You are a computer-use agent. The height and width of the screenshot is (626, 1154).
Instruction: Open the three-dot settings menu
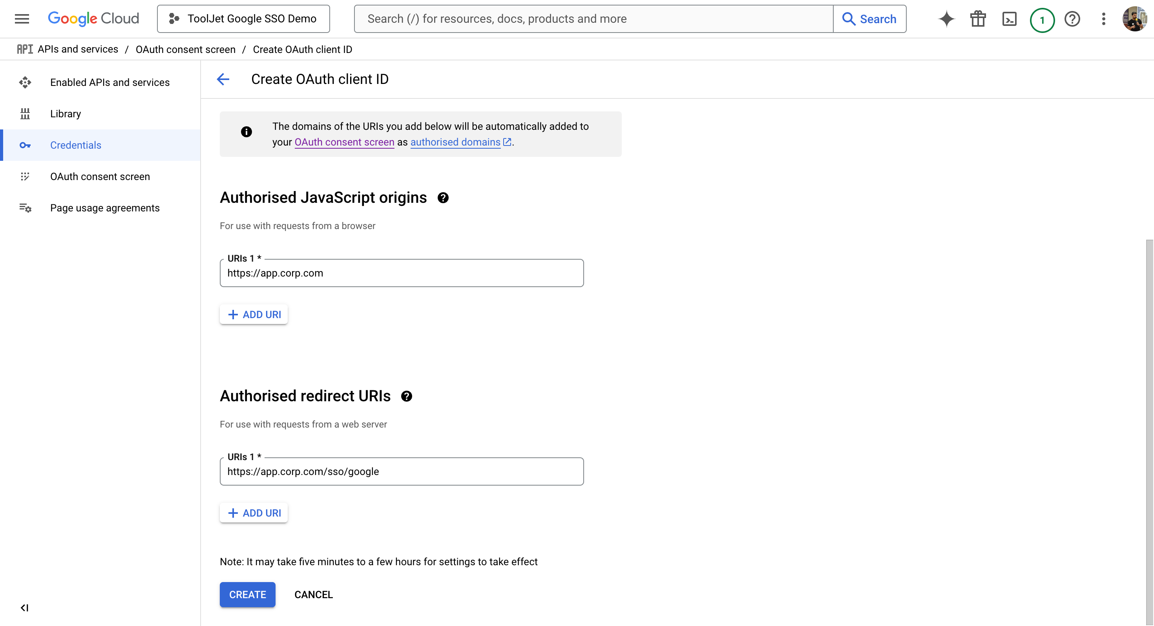point(1103,19)
